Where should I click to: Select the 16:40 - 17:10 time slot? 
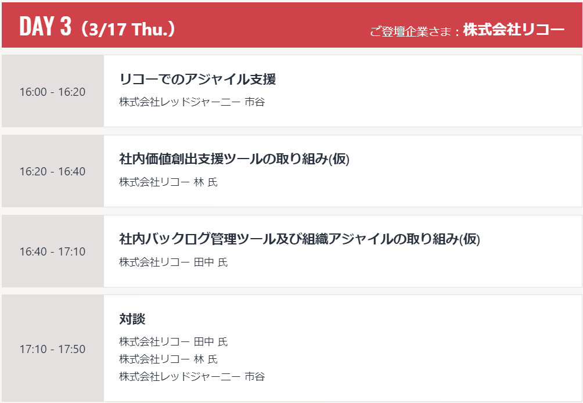(52, 251)
